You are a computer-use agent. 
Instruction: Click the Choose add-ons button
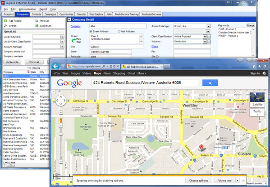[199, 180]
